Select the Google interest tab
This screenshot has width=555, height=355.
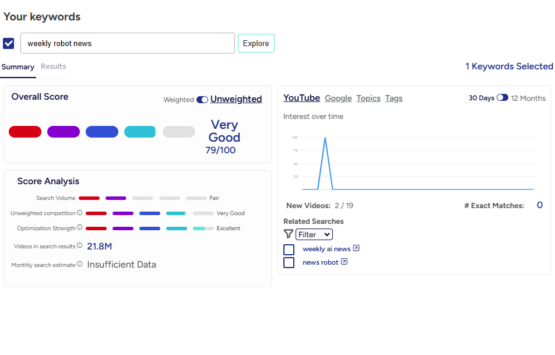pyautogui.click(x=338, y=98)
